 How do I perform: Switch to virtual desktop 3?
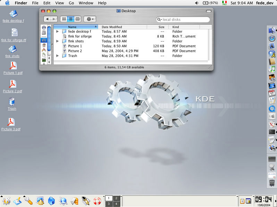[109, 204]
